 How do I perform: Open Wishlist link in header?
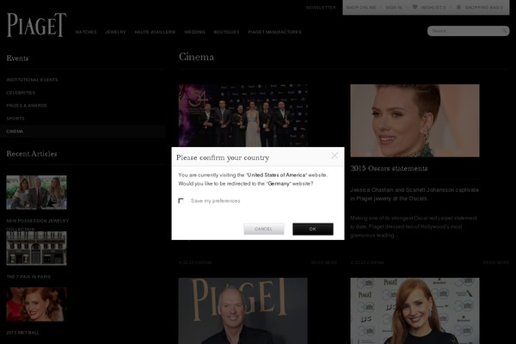[x=433, y=7]
